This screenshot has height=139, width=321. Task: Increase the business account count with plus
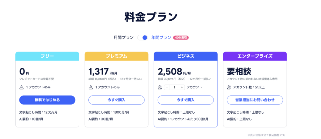(182, 87)
